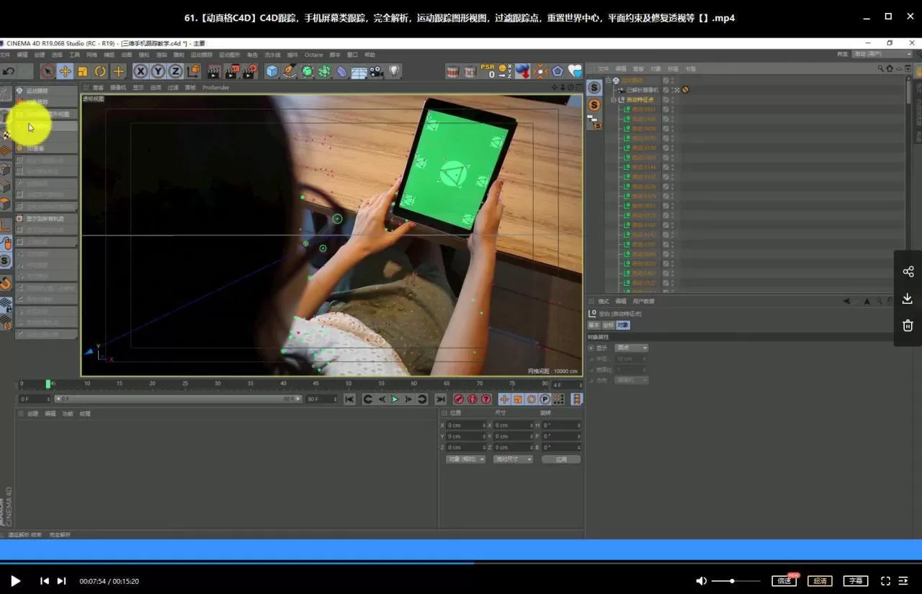This screenshot has height=594, width=922.
Task: Select the Move tool in the top toolbar
Action: 65,71
